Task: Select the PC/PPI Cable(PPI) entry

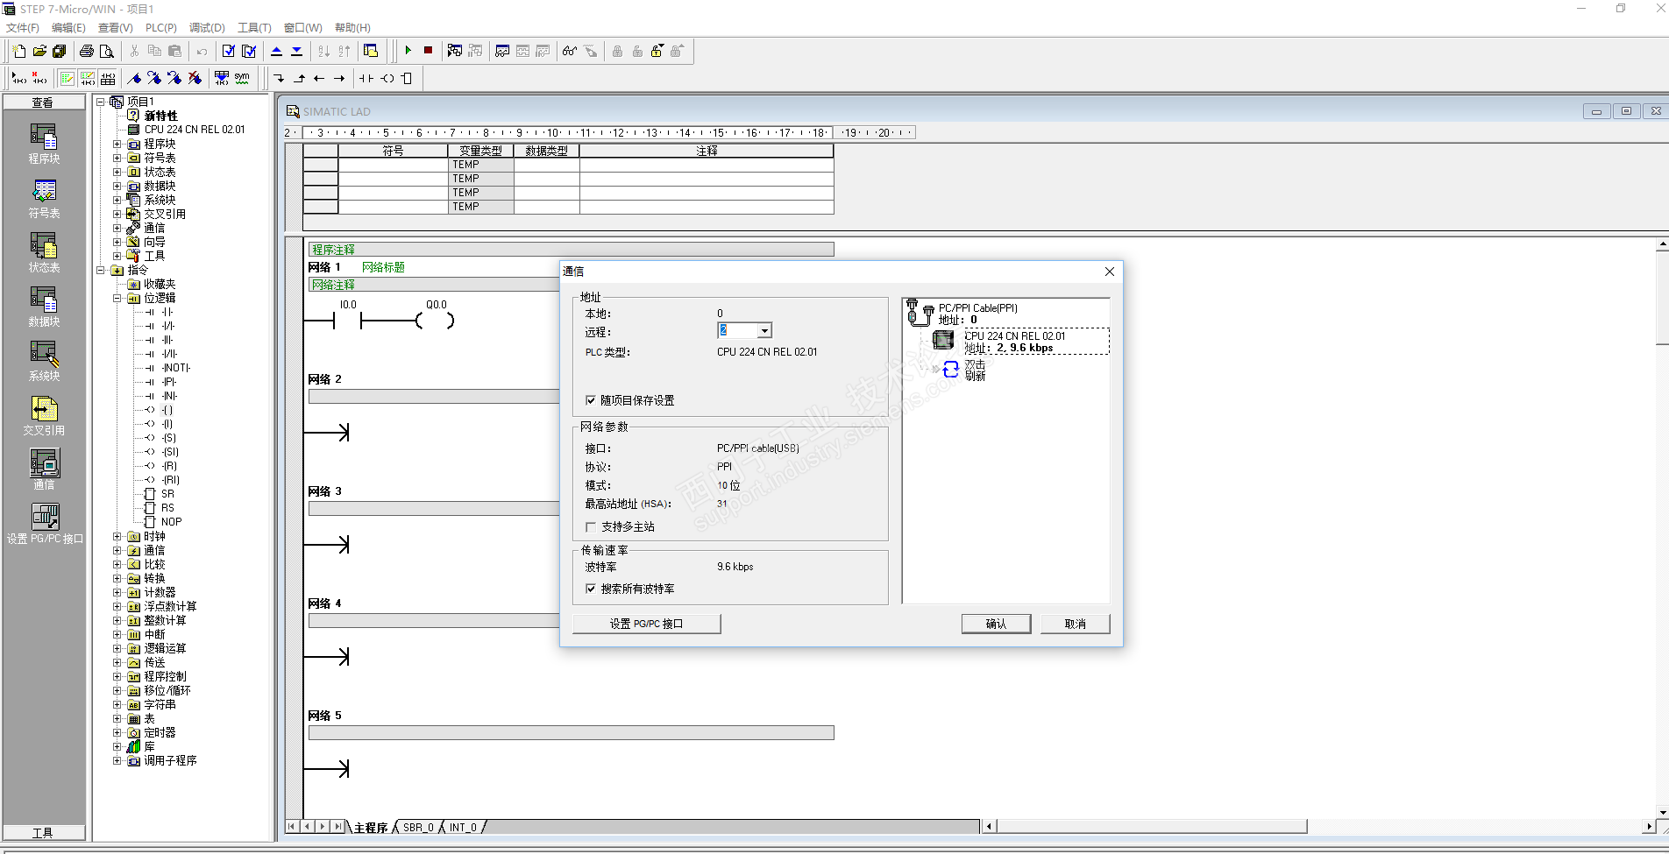Action: tap(978, 308)
